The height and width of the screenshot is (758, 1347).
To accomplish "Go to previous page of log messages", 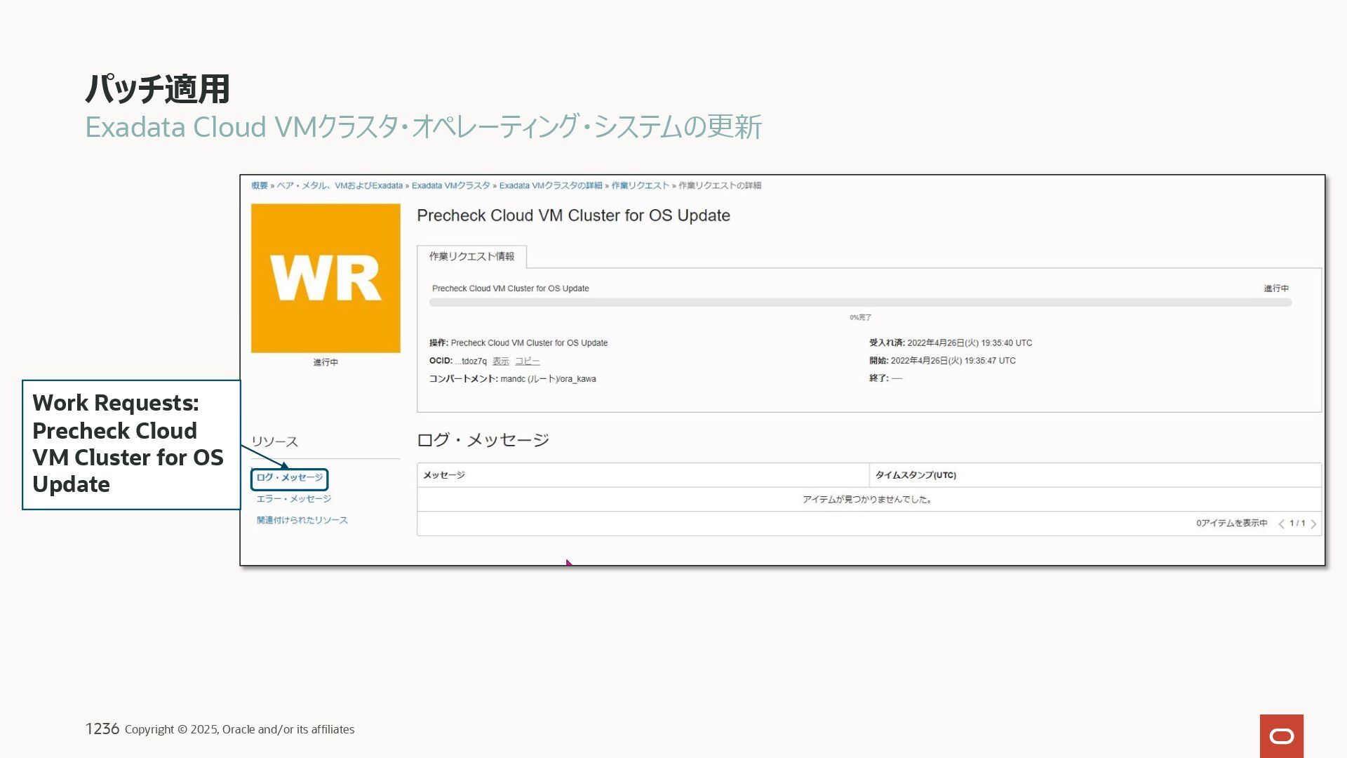I will tap(1281, 524).
